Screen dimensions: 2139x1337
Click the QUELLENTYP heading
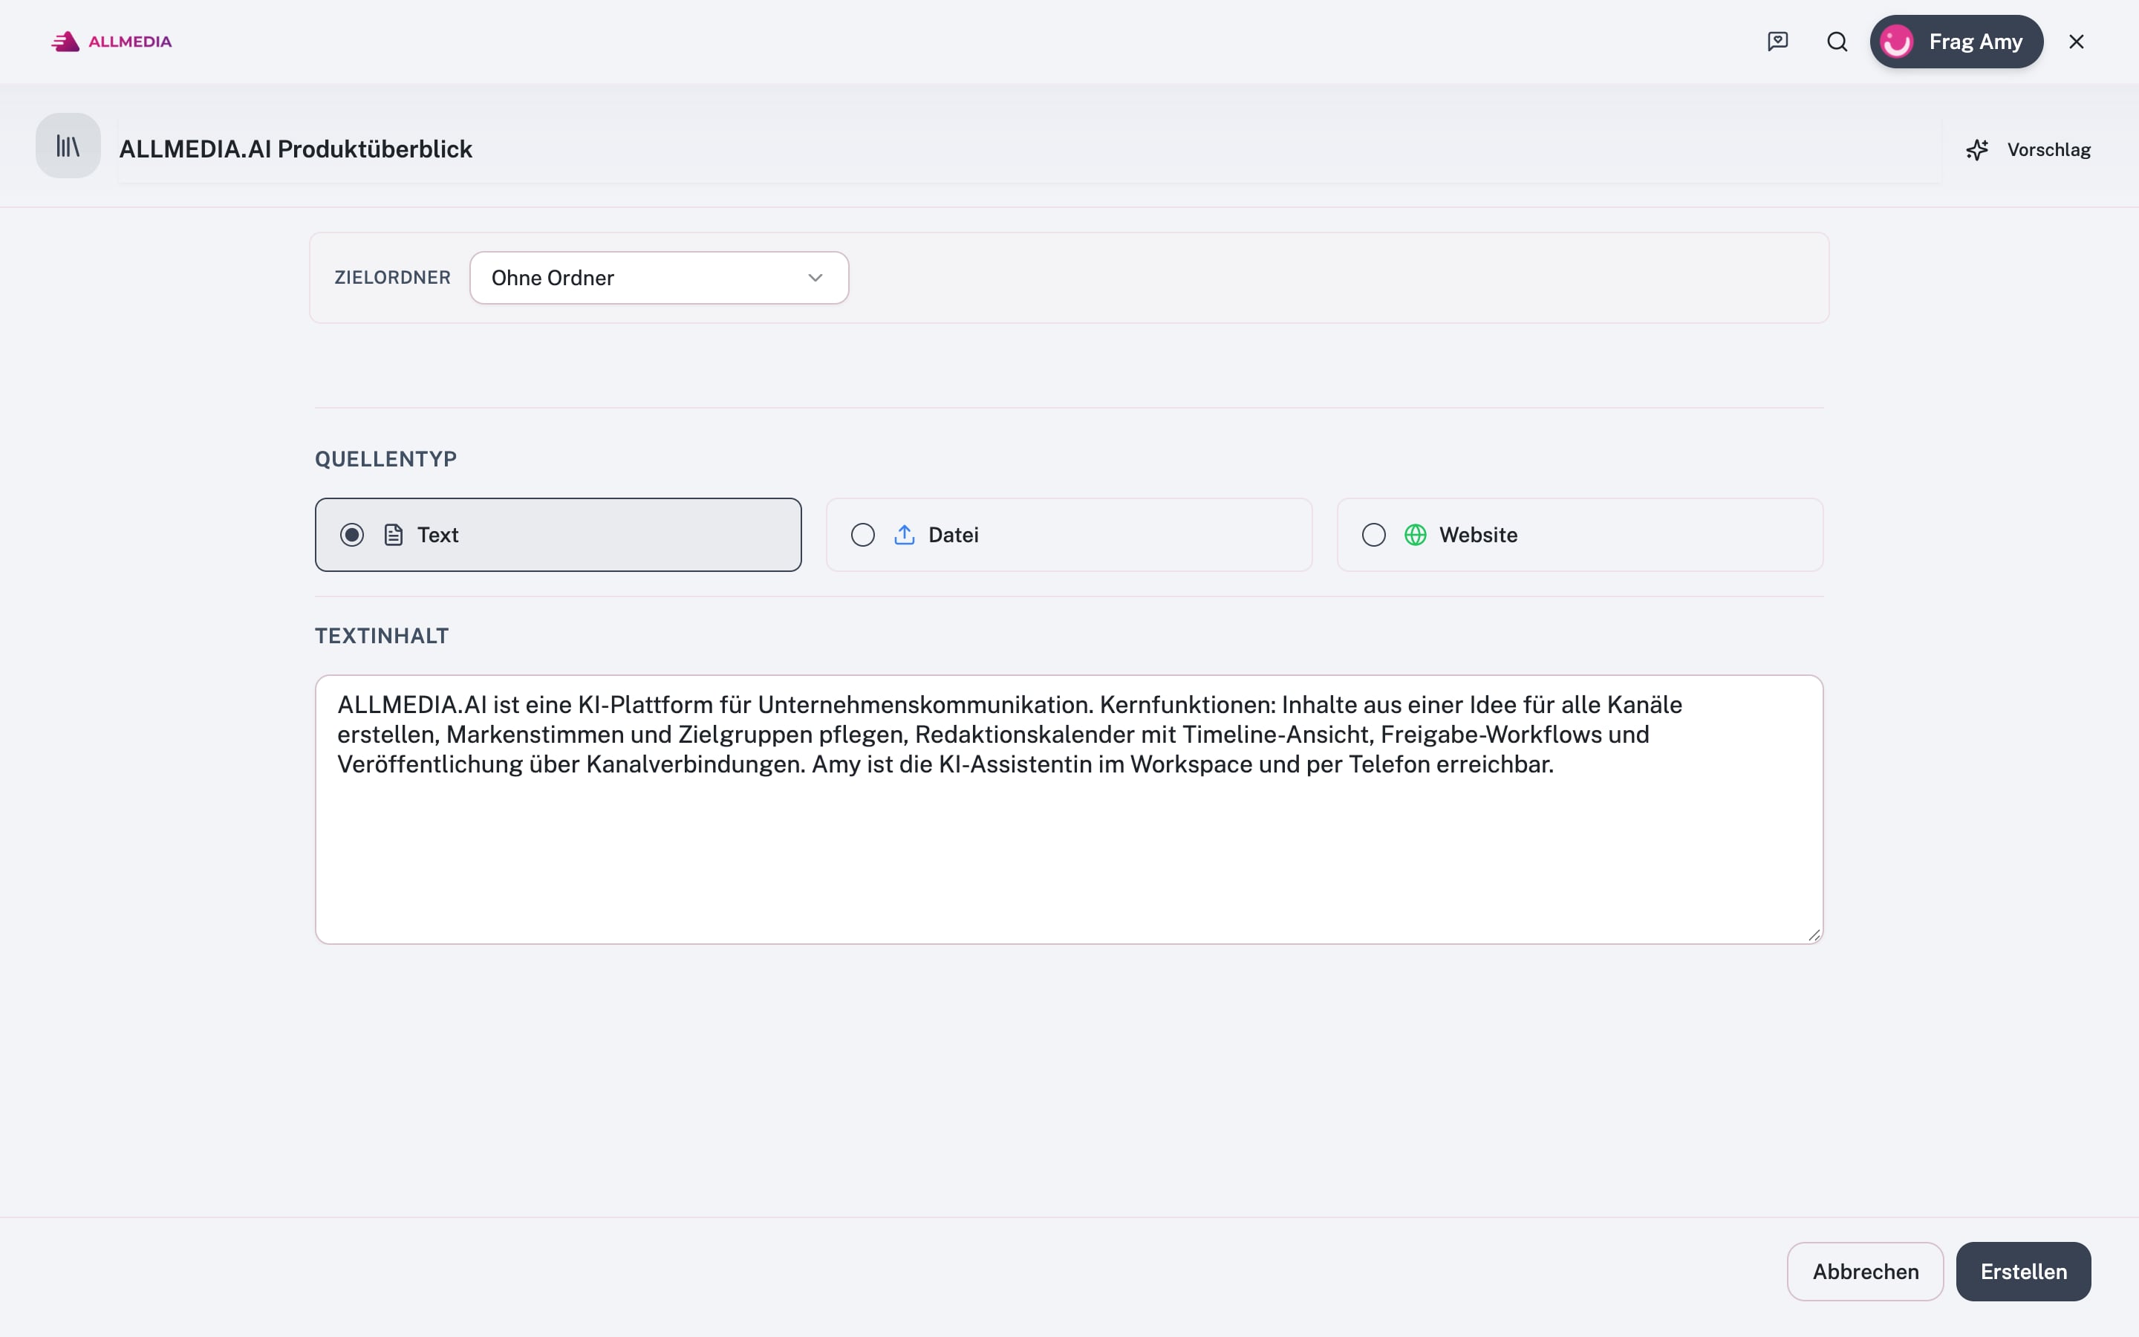[385, 459]
